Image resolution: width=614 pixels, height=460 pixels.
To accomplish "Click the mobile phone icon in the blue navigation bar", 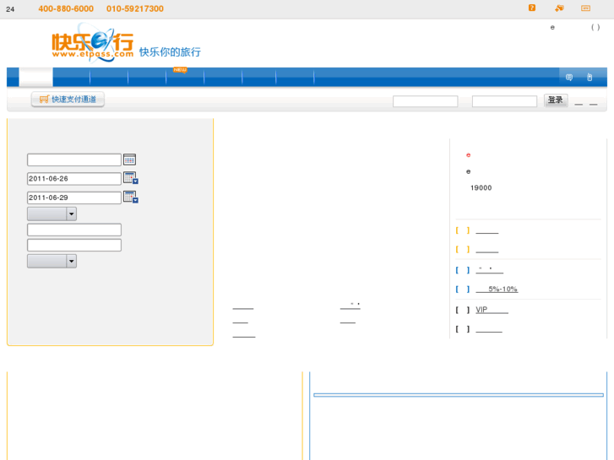I will (590, 77).
